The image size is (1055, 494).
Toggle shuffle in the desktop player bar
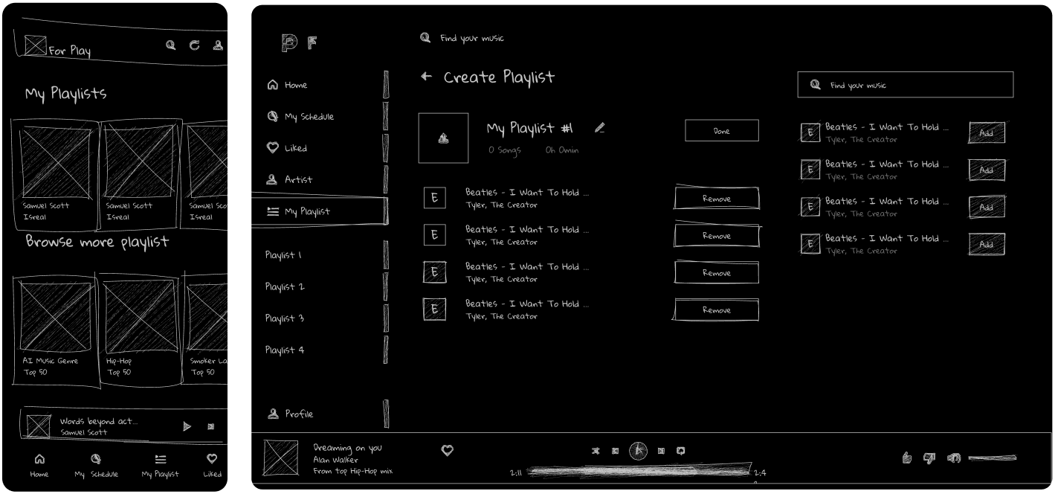(x=596, y=451)
